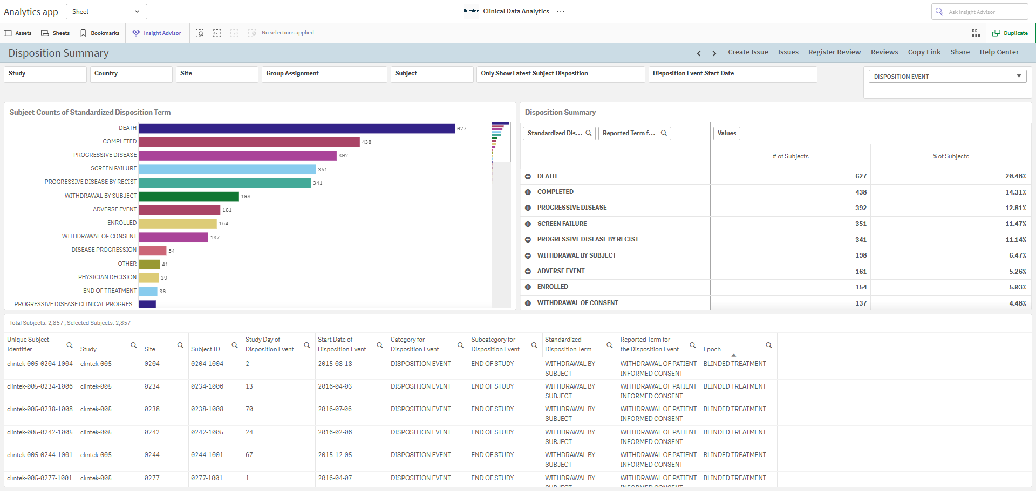Expand the ADVERSE EVENT pivot row
This screenshot has height=491, width=1036.
(x=528, y=272)
